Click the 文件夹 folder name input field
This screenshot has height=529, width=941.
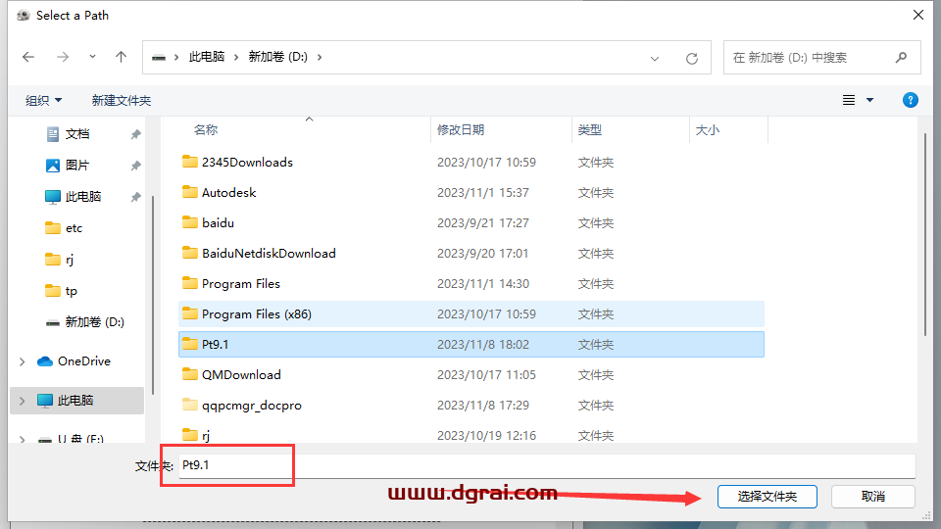[547, 466]
